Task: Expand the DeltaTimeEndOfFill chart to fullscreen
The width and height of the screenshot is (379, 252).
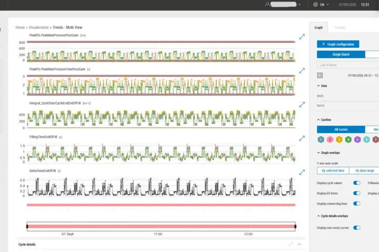Action: (x=302, y=172)
